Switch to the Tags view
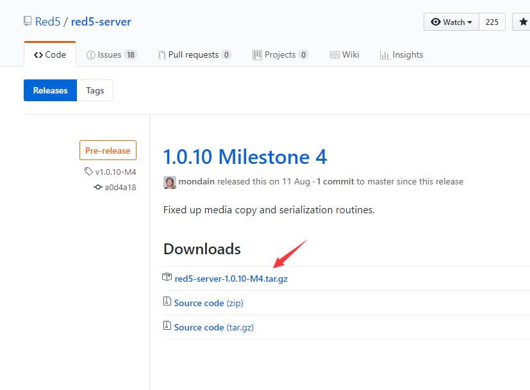This screenshot has height=390, width=530. [95, 90]
